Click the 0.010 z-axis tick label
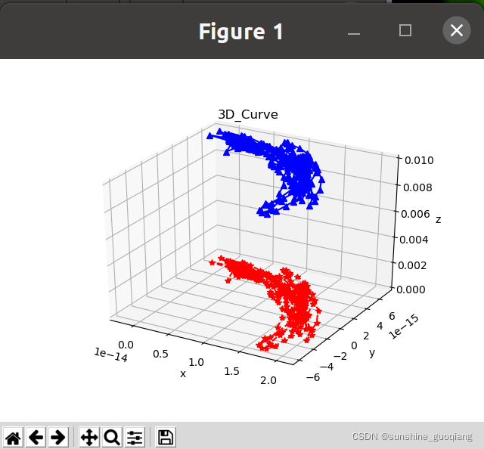The width and height of the screenshot is (484, 449). click(419, 160)
